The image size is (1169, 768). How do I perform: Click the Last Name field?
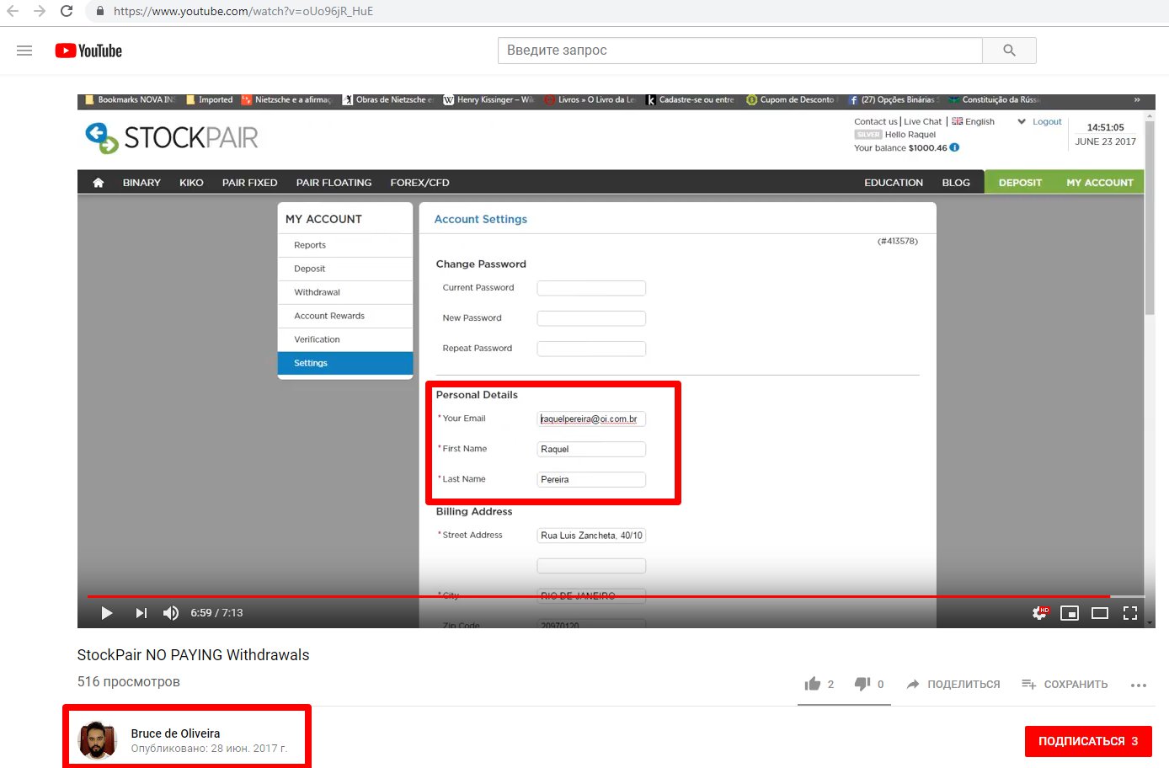[591, 479]
